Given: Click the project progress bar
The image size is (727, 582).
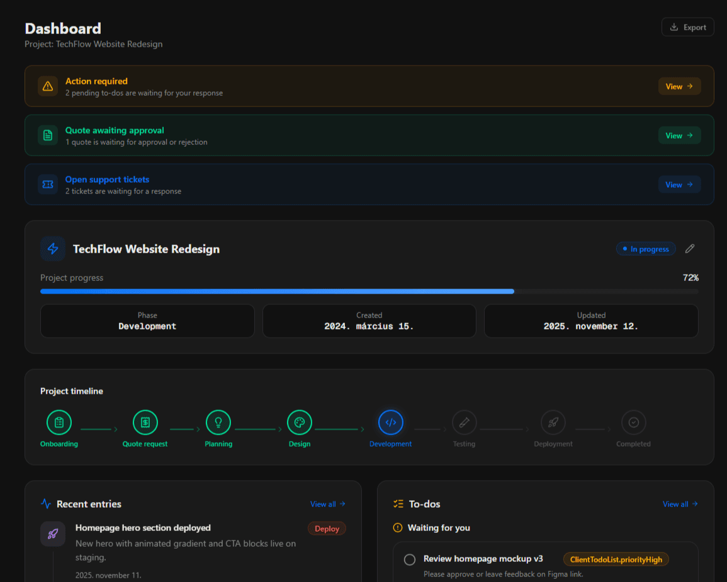Looking at the screenshot, I should click(369, 292).
